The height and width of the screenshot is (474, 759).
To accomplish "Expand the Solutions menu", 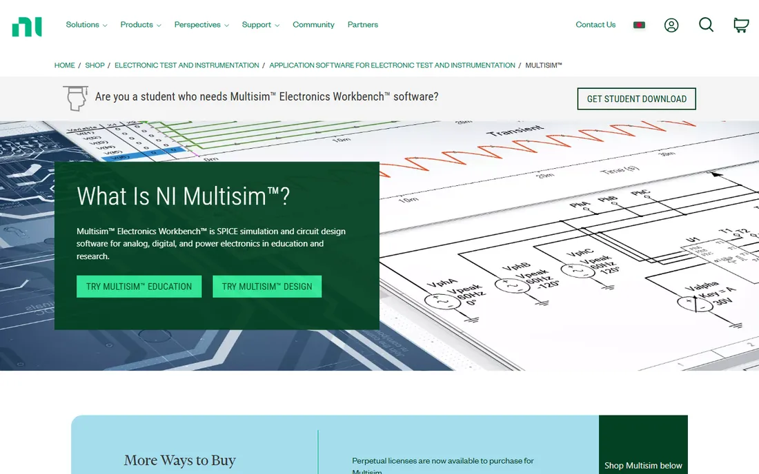I will 86,25.
